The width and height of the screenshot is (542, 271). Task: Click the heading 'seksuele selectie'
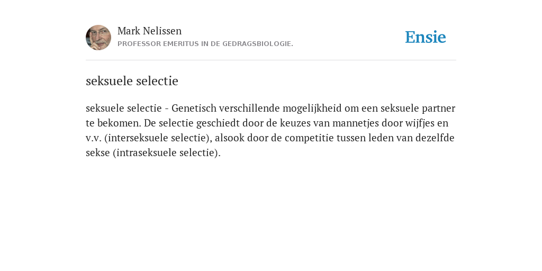point(132,81)
